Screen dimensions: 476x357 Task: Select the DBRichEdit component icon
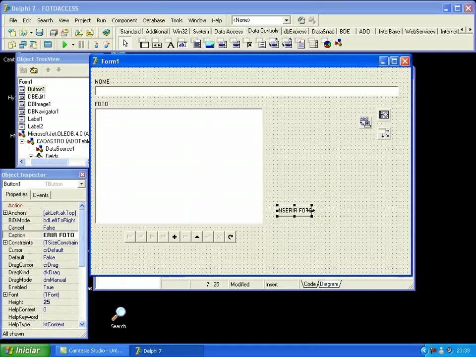point(301,44)
